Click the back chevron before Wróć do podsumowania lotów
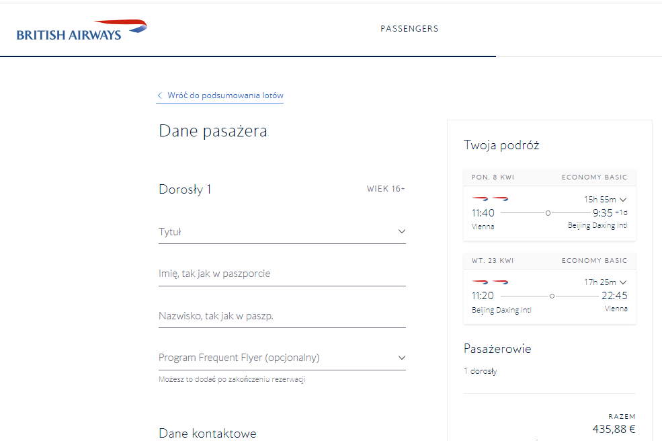 [x=159, y=95]
